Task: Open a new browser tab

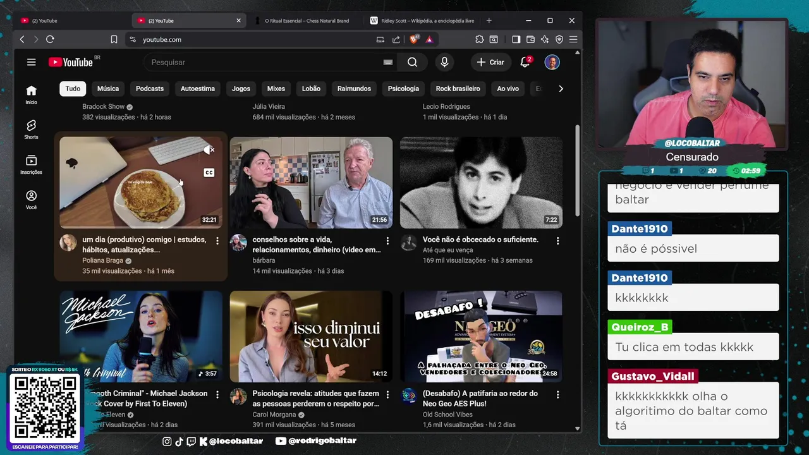Action: tap(489, 20)
